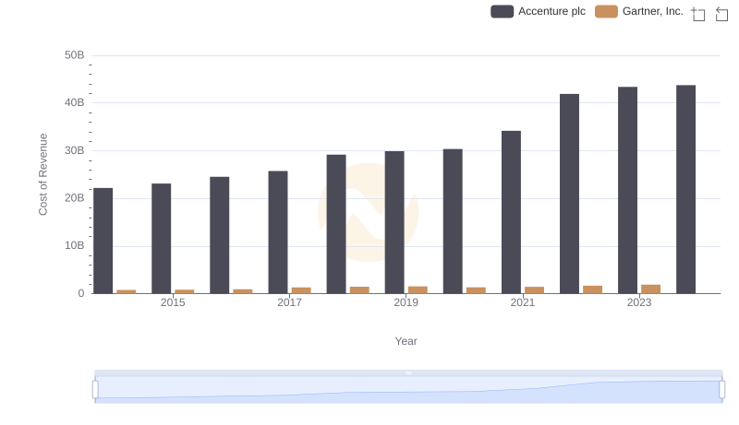
Task: Click the 2021 Accenture bar
Action: click(512, 212)
